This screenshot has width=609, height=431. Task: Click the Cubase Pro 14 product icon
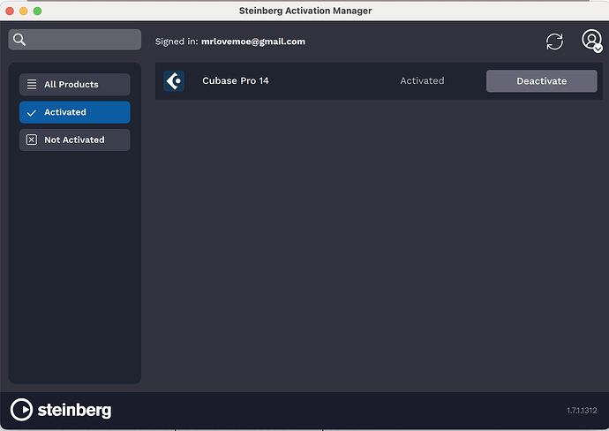pyautogui.click(x=174, y=81)
